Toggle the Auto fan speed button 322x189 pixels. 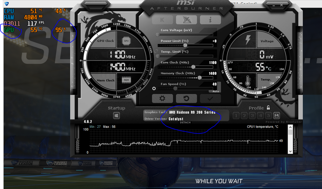coord(216,91)
